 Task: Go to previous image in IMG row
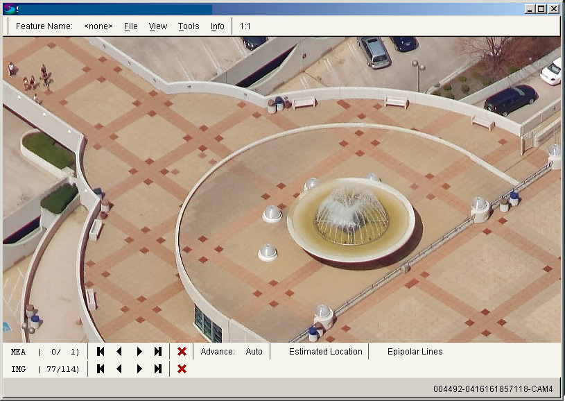coord(119,369)
